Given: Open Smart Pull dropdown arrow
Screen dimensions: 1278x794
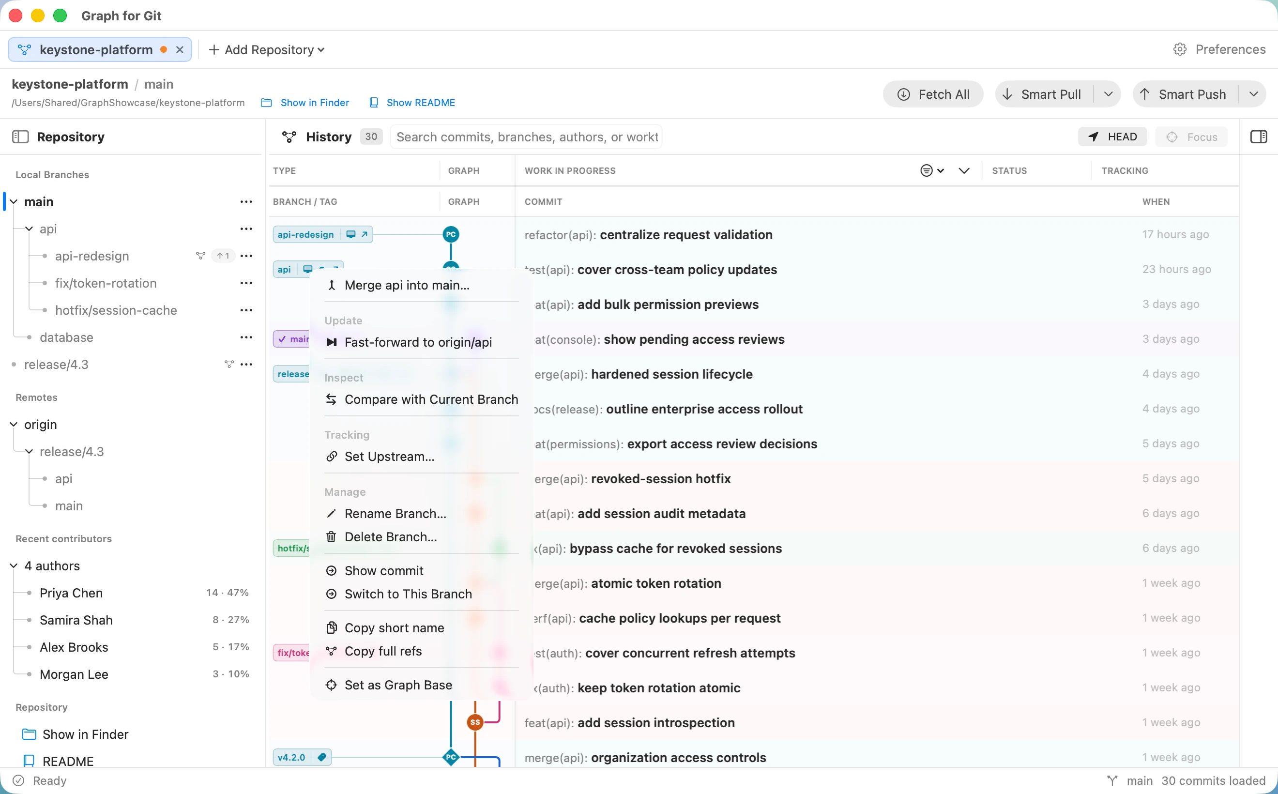Looking at the screenshot, I should tap(1108, 94).
